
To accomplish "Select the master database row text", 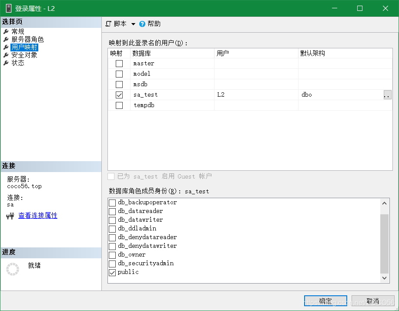I will point(144,64).
